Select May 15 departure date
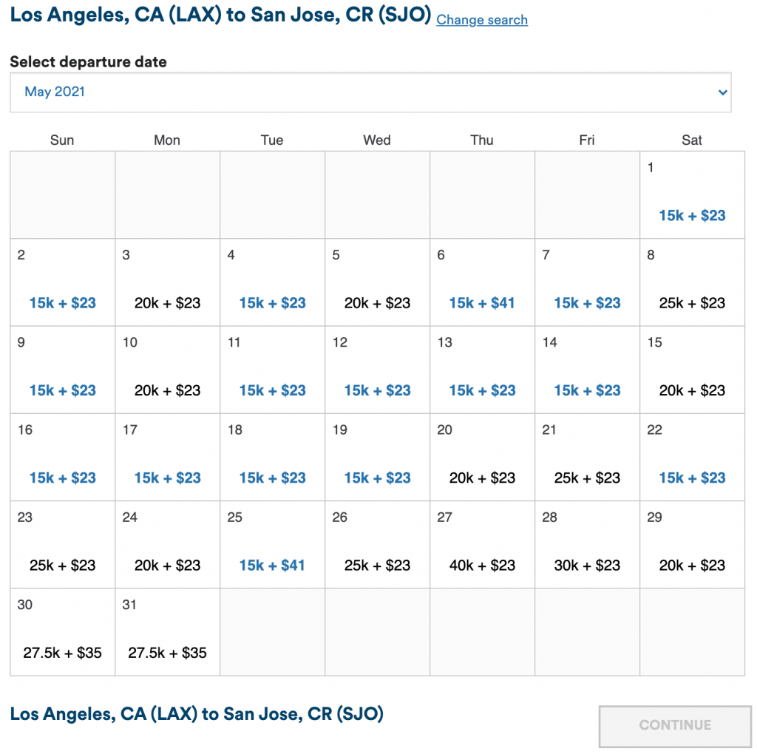The height and width of the screenshot is (754, 757). [x=692, y=370]
